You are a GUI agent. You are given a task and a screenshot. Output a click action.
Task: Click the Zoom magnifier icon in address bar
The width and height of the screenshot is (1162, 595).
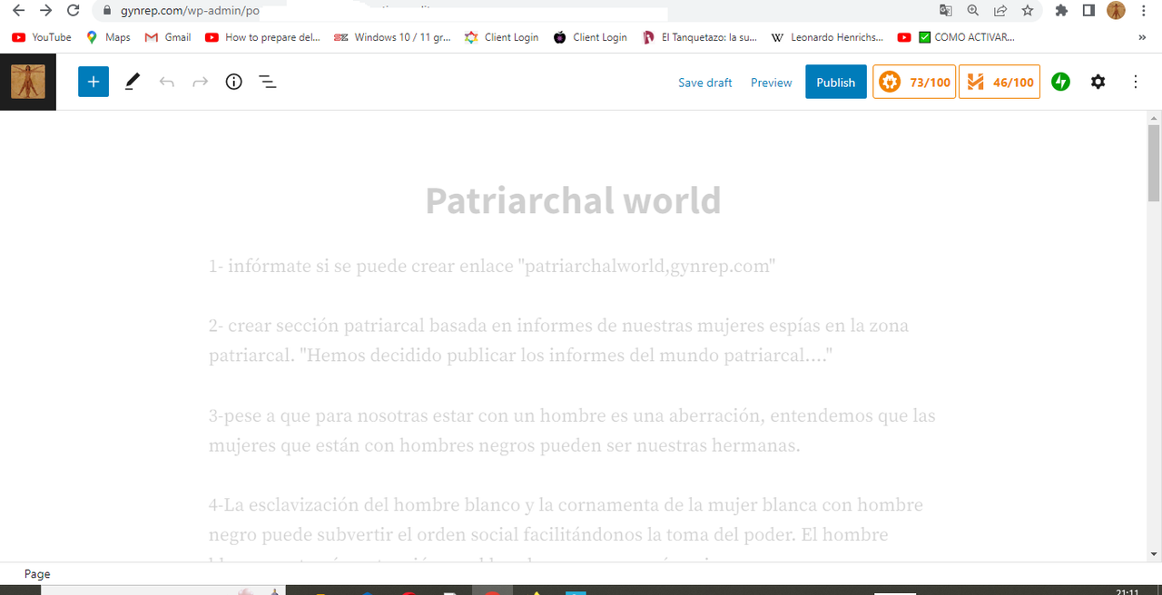point(973,11)
